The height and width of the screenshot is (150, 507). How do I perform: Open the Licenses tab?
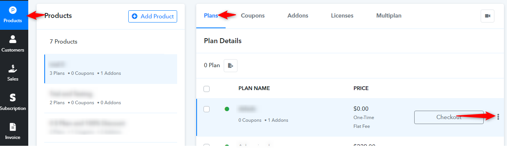pos(342,16)
